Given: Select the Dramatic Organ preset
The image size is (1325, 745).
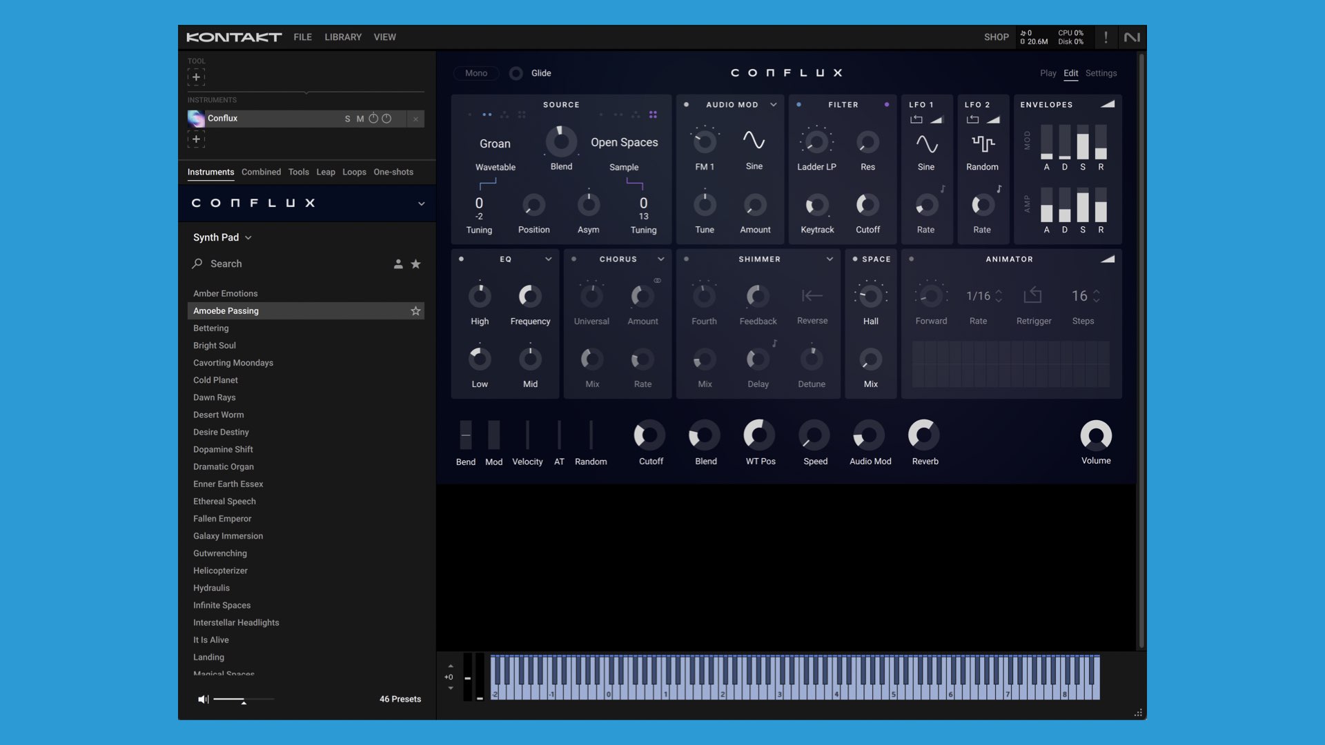Looking at the screenshot, I should coord(224,467).
